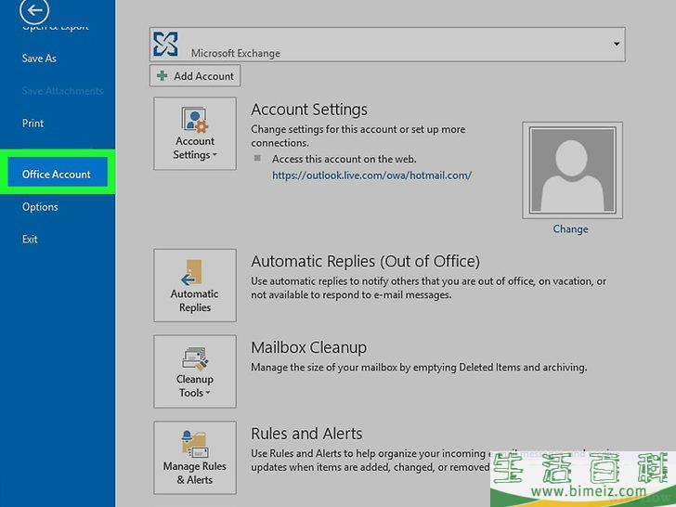Open Outlook Options from the sidebar
676x507 pixels.
(x=40, y=207)
